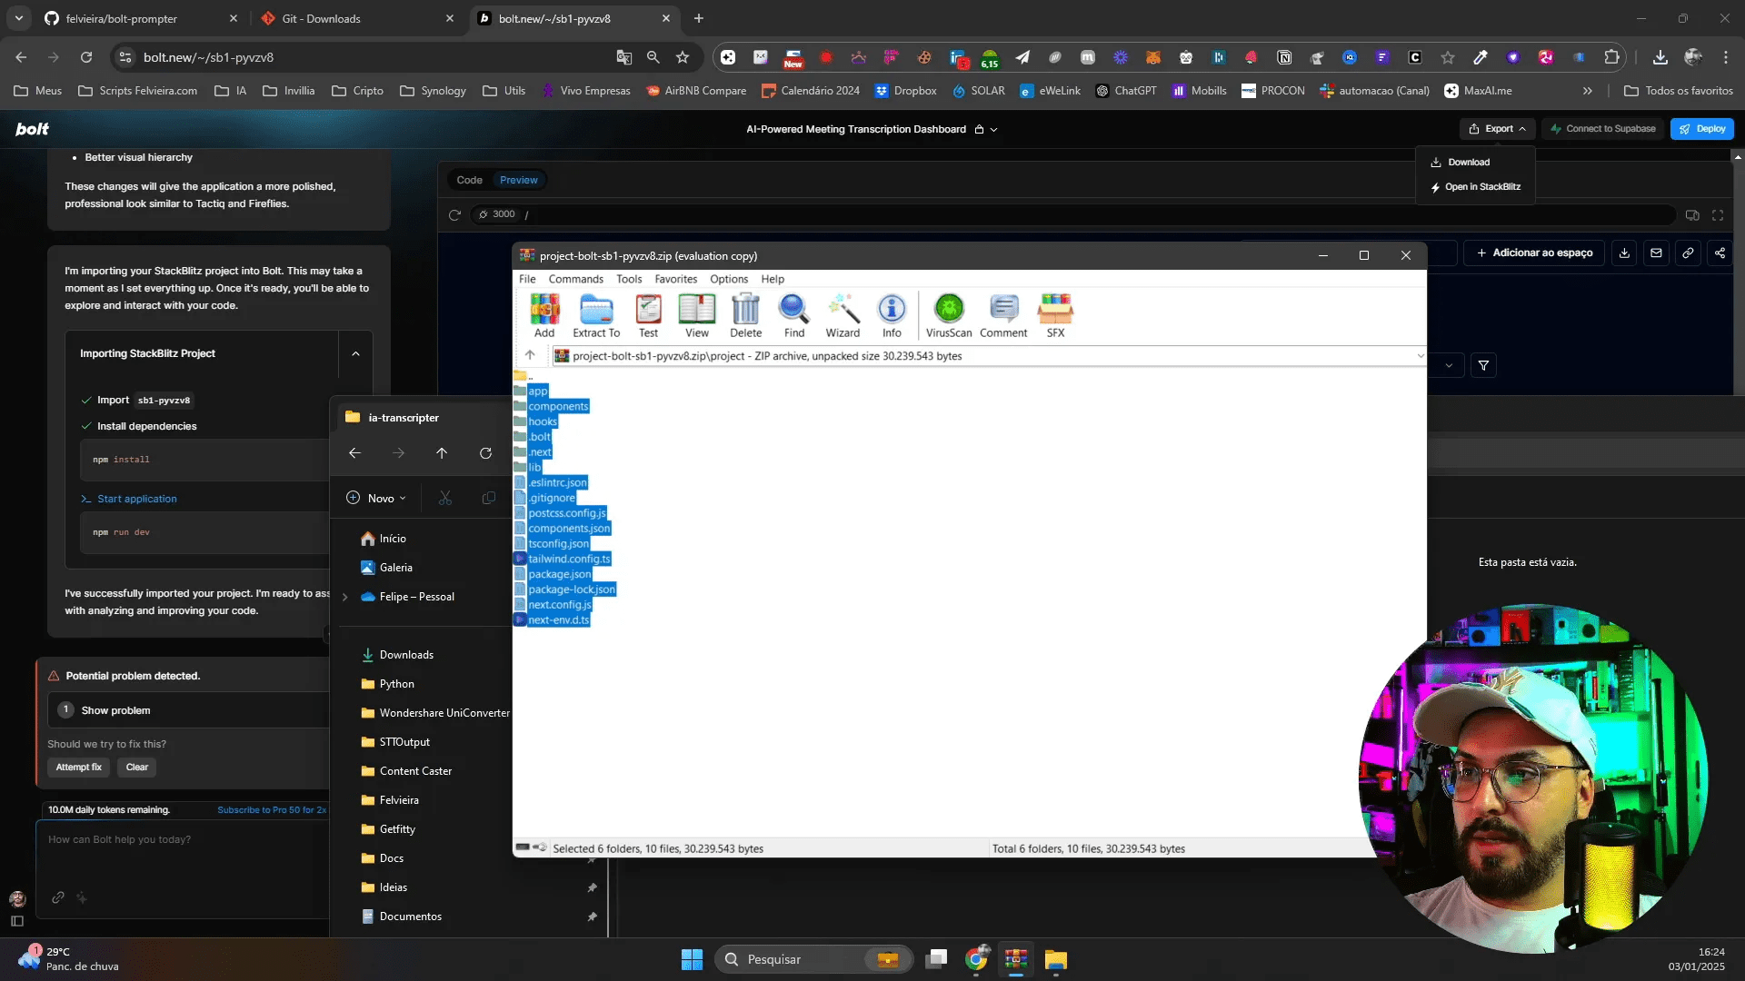
Task: Open the Novo dropdown in Explorer
Action: click(x=376, y=498)
